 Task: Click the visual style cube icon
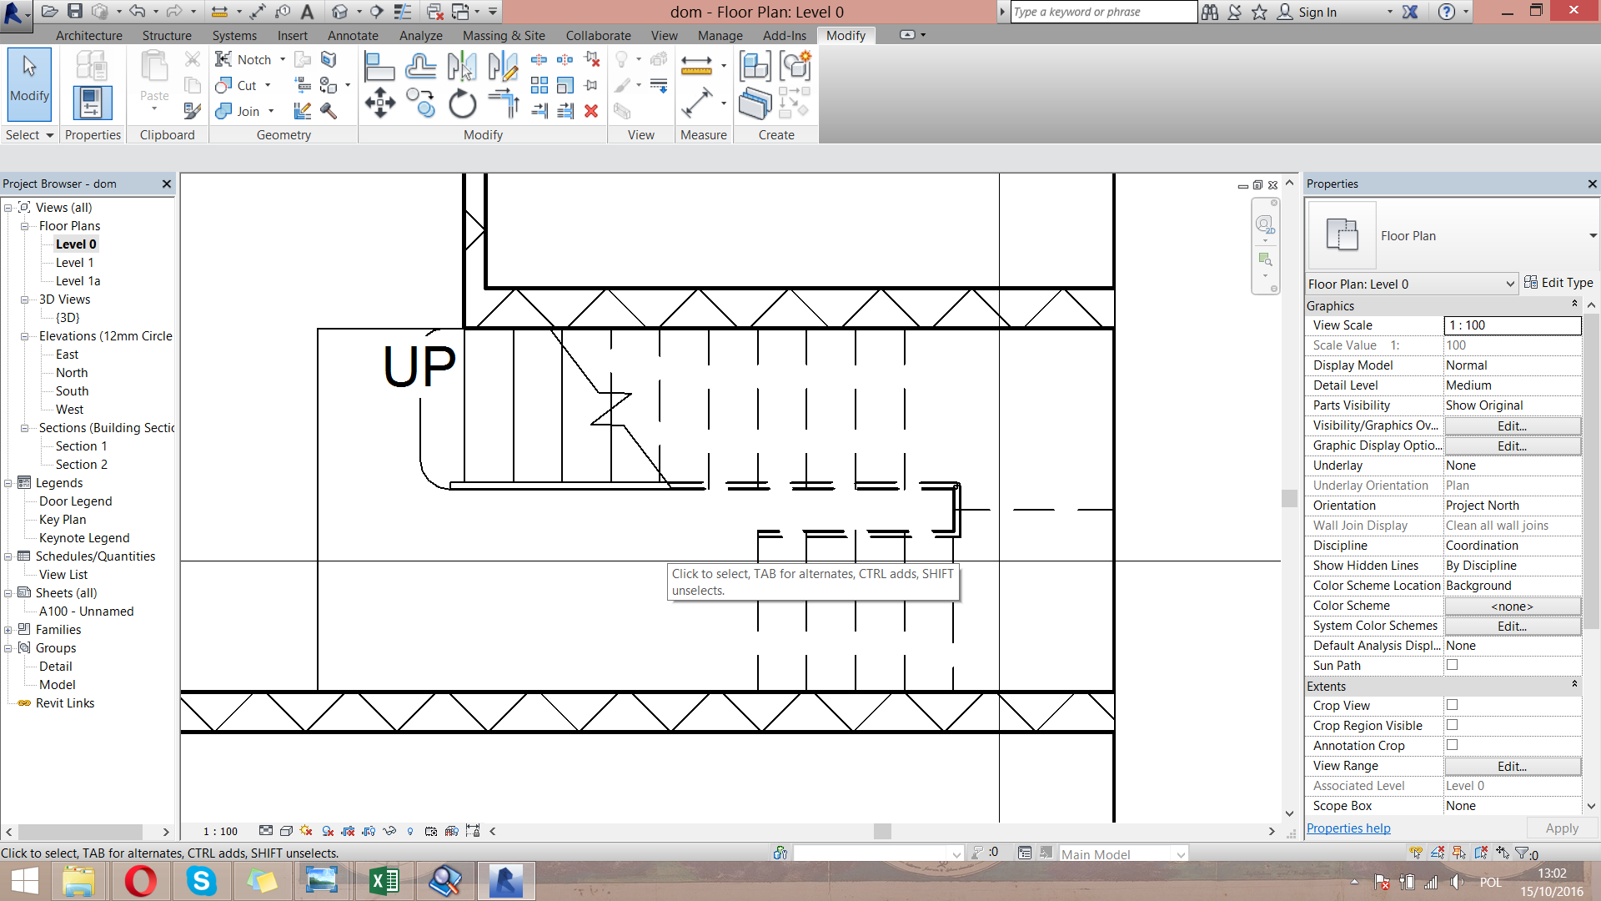point(286,831)
